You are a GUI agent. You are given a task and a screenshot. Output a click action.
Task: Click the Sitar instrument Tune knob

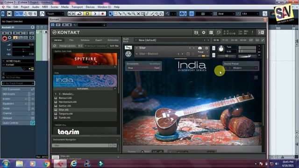click(221, 49)
